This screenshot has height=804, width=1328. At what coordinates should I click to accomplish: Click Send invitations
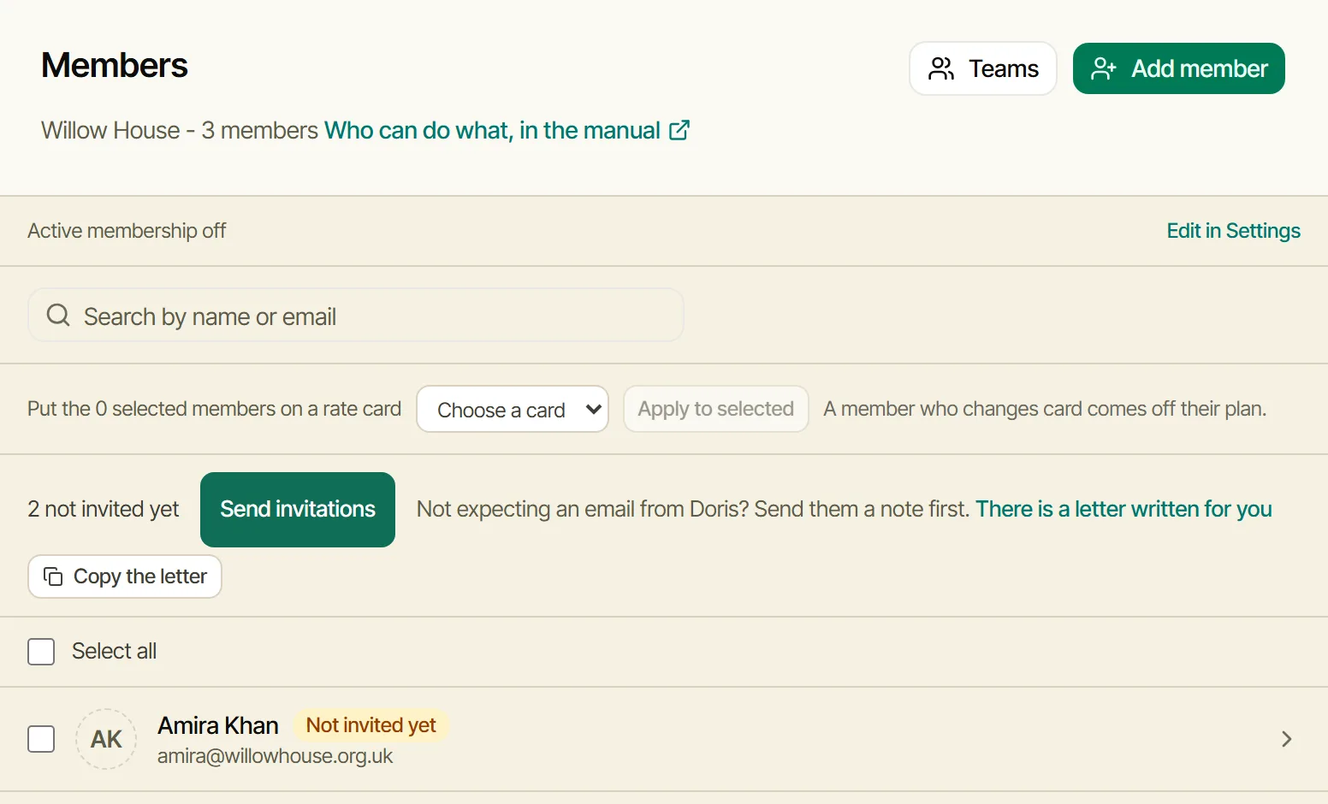298,510
